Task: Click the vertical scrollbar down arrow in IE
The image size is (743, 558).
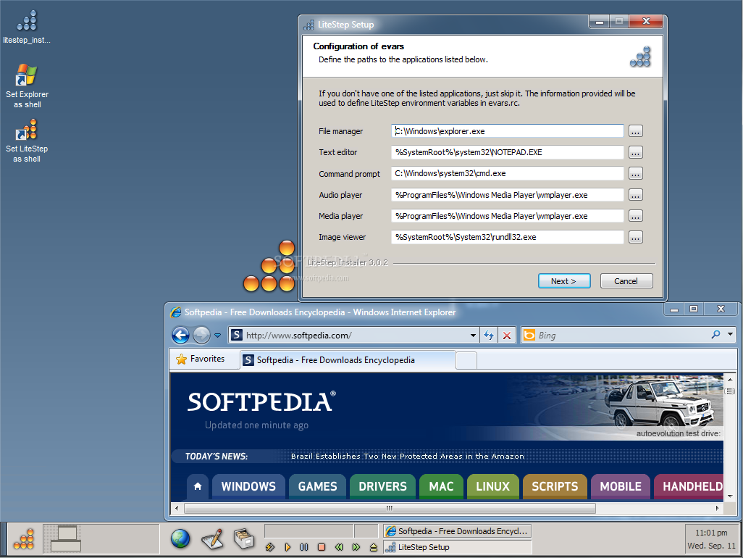Action: pos(729,496)
